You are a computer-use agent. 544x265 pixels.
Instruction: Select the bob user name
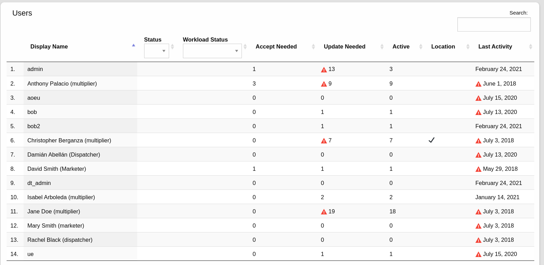coord(32,112)
